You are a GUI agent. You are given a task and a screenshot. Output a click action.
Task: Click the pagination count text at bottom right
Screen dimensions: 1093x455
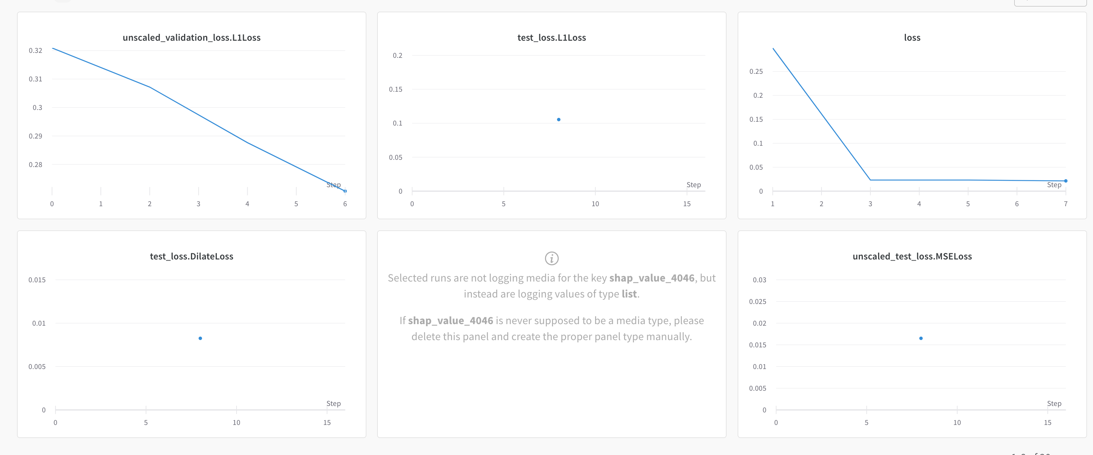(x=1031, y=453)
